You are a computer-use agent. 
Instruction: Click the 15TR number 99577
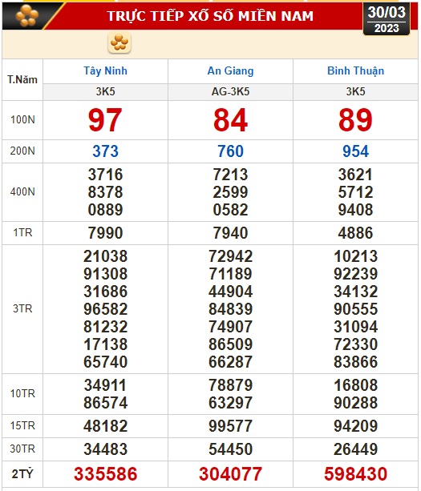(x=230, y=426)
